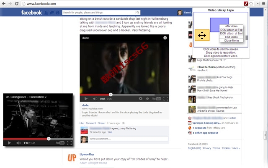The image size is (268, 168).
Task: Open the Chrome hamburger menu
Action: [x=263, y=4]
